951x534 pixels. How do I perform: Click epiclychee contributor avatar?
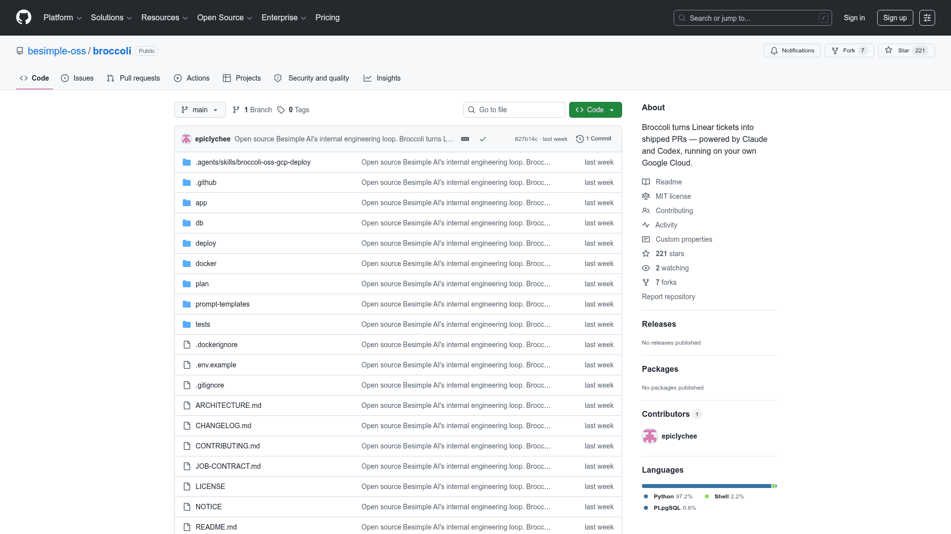point(649,436)
